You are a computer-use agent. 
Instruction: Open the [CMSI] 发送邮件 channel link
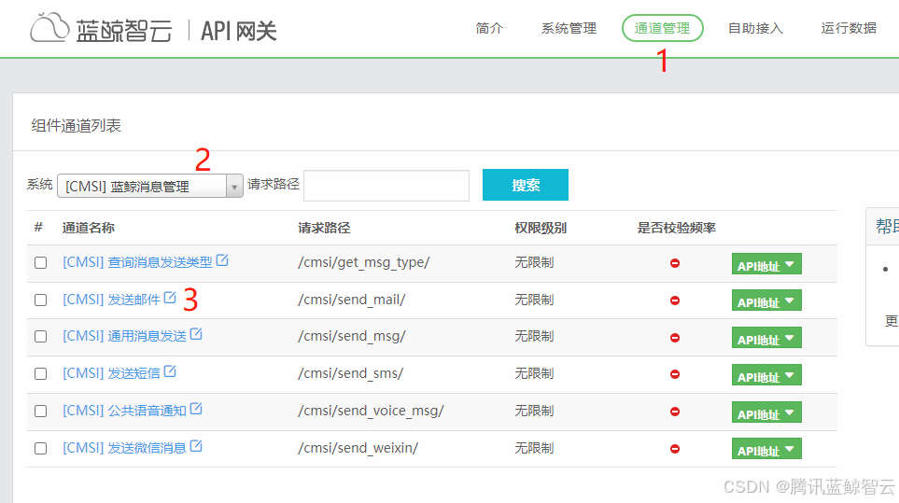point(111,300)
